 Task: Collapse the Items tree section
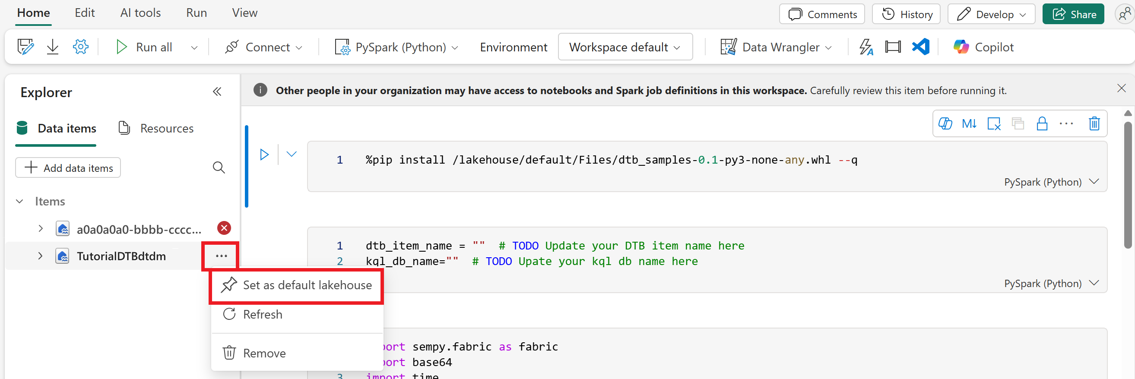19,201
